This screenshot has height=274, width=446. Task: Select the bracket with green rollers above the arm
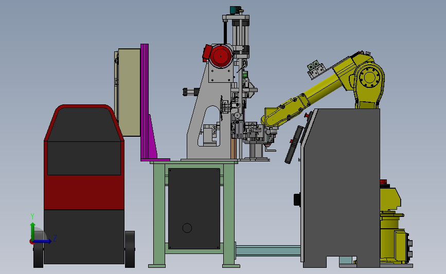[316, 69]
